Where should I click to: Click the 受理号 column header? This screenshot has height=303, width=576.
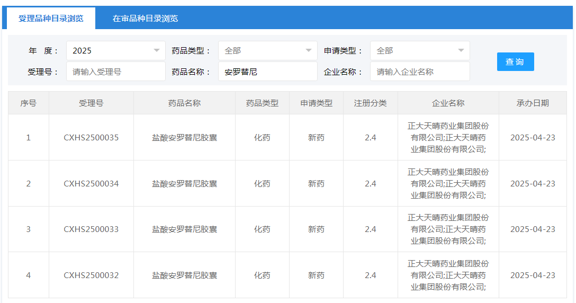click(91, 103)
